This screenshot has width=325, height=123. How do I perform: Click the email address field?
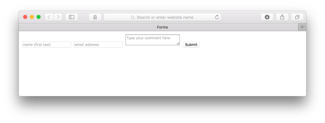pos(98,45)
